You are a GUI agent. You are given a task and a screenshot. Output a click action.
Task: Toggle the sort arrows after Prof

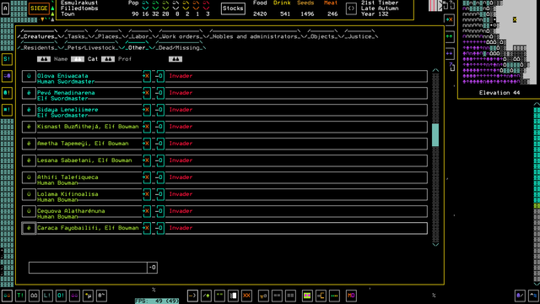click(175, 59)
